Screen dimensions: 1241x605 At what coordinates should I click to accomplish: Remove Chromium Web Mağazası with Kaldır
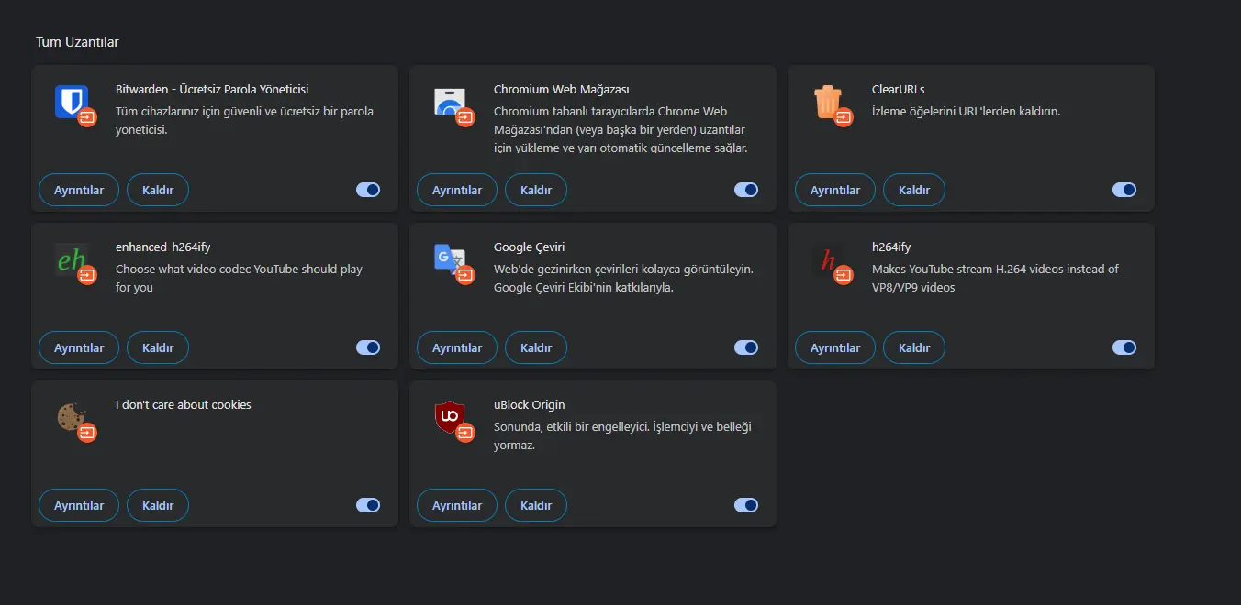(x=536, y=190)
